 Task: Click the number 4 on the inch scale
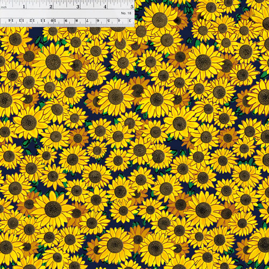pyautogui.click(x=105, y=7)
